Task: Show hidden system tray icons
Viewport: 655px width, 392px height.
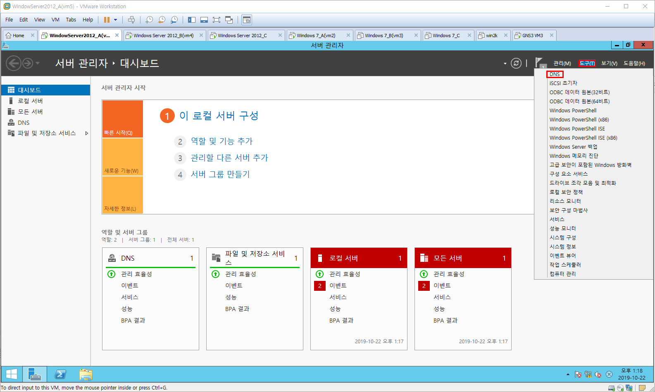Action: 568,374
